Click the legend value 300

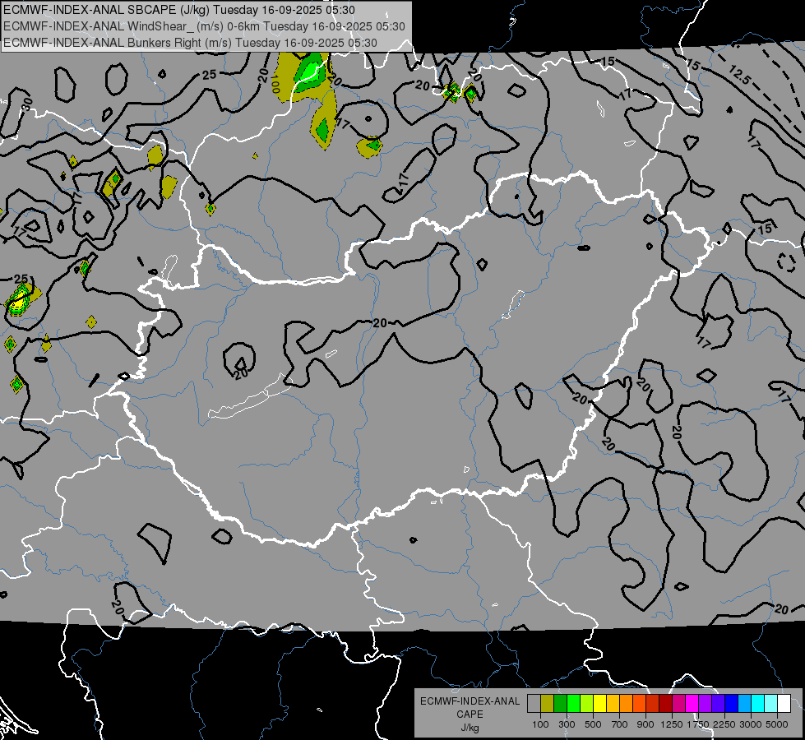coord(567,724)
